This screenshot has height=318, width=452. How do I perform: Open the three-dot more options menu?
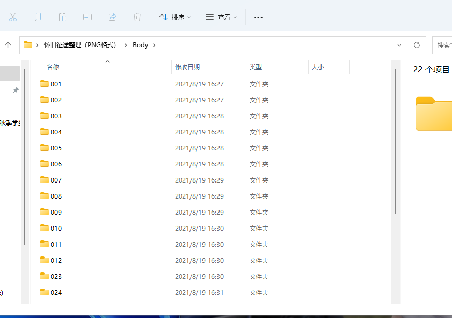tap(258, 17)
